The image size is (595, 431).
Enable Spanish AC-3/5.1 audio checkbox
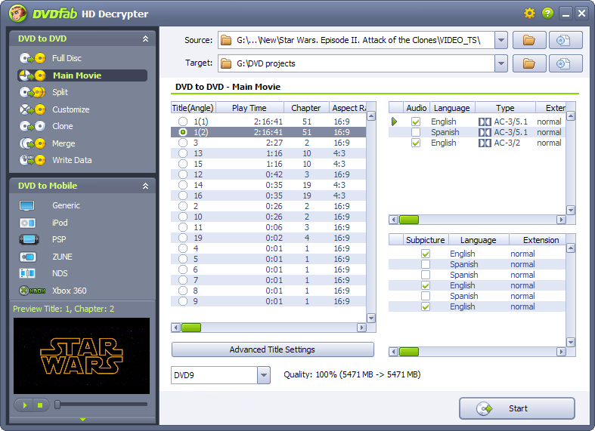click(x=416, y=132)
